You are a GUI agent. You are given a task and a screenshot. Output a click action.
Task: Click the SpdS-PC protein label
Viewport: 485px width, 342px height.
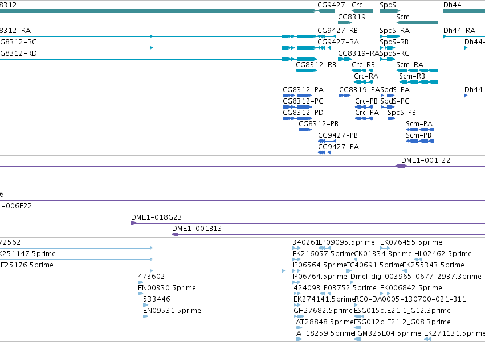(395, 101)
